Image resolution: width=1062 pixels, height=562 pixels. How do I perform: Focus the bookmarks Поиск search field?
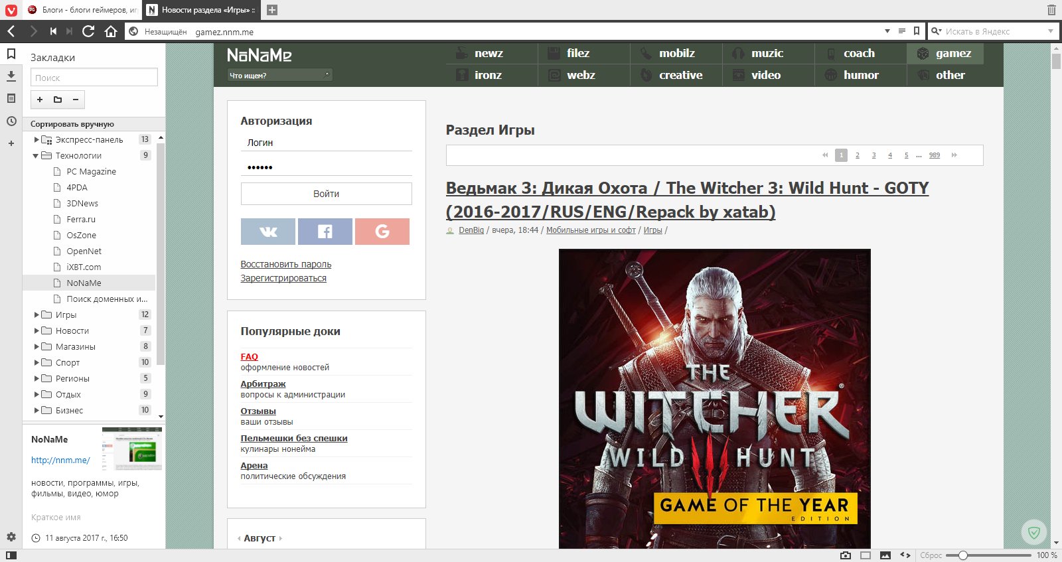94,78
